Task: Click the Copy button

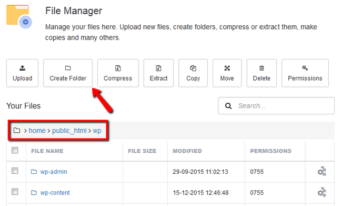Action: pyautogui.click(x=193, y=73)
